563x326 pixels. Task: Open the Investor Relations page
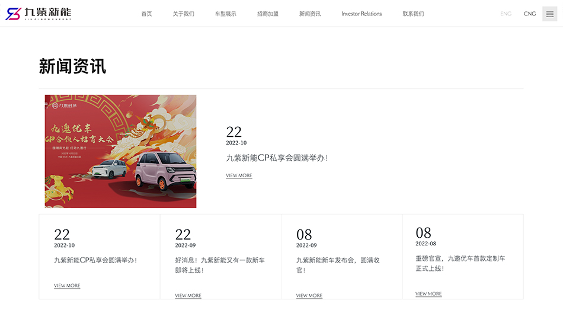tap(362, 14)
